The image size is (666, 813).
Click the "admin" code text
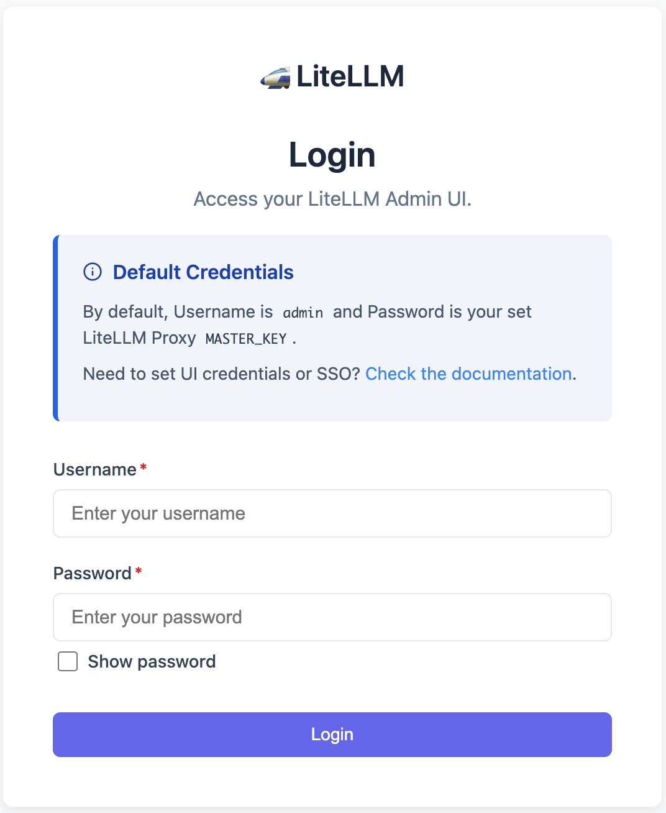pos(303,313)
